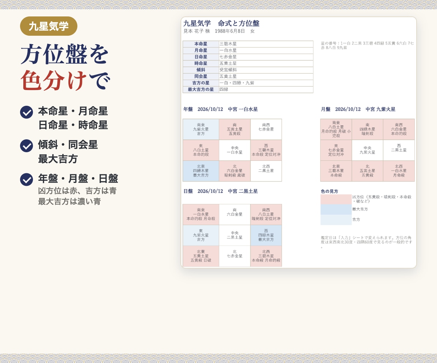Select the pale blue 吉方 legend swatch
The width and height of the screenshot is (437, 363).
tap(336, 220)
